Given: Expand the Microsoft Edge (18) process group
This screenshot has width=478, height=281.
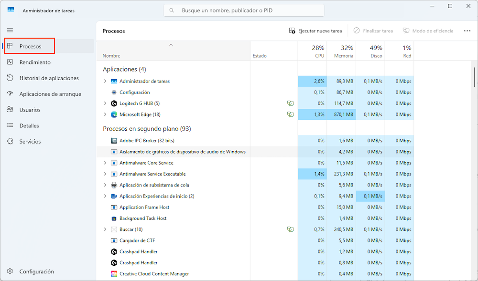Looking at the screenshot, I should pyautogui.click(x=105, y=114).
